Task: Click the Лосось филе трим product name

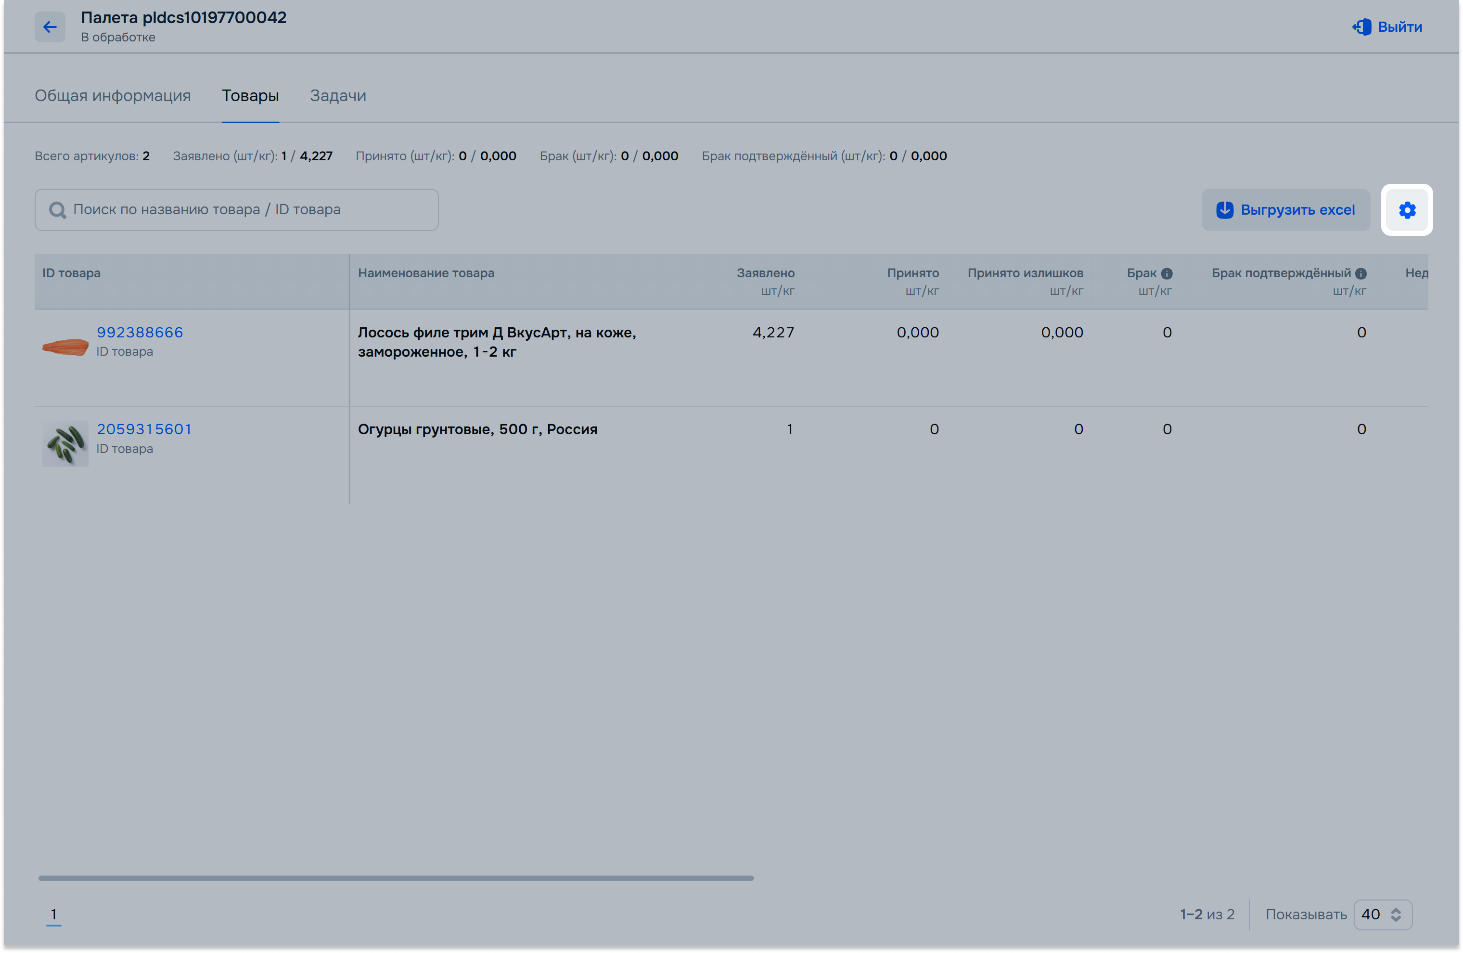Action: (497, 343)
